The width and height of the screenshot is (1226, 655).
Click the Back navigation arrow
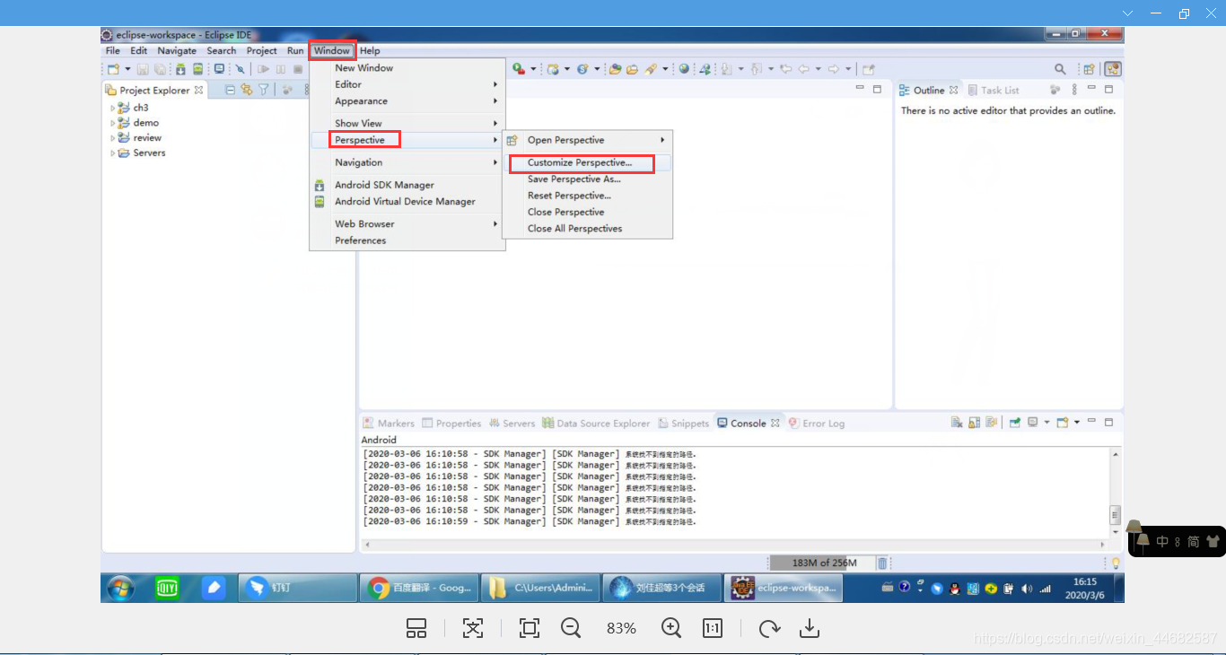pos(804,69)
